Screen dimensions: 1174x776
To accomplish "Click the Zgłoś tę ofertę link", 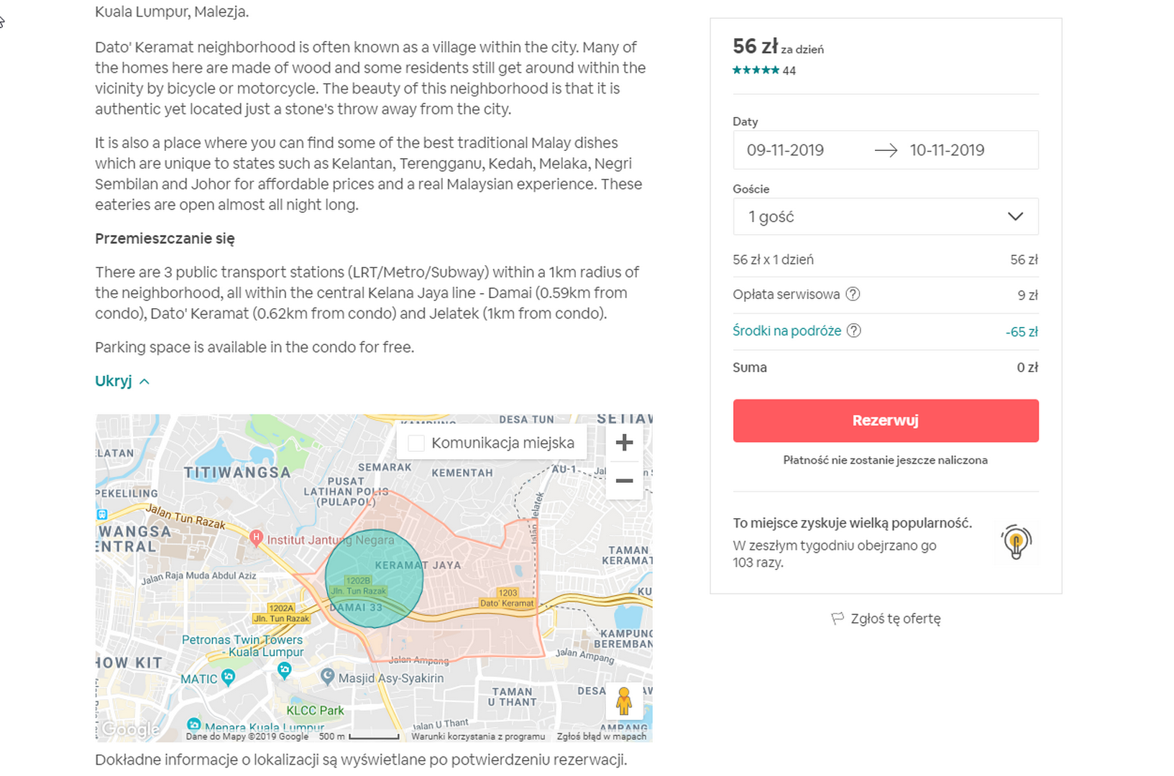I will (895, 619).
